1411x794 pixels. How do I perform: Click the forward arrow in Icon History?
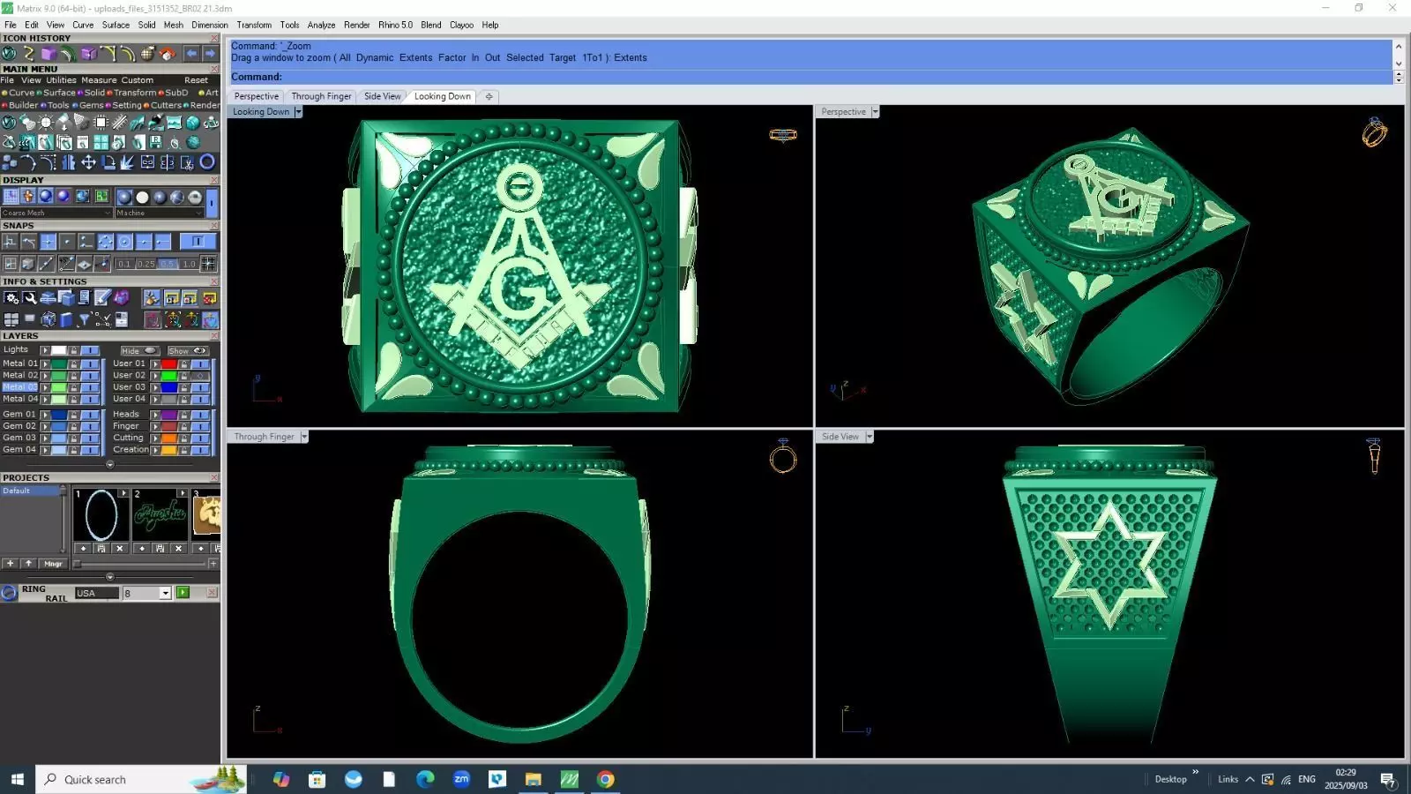210,54
